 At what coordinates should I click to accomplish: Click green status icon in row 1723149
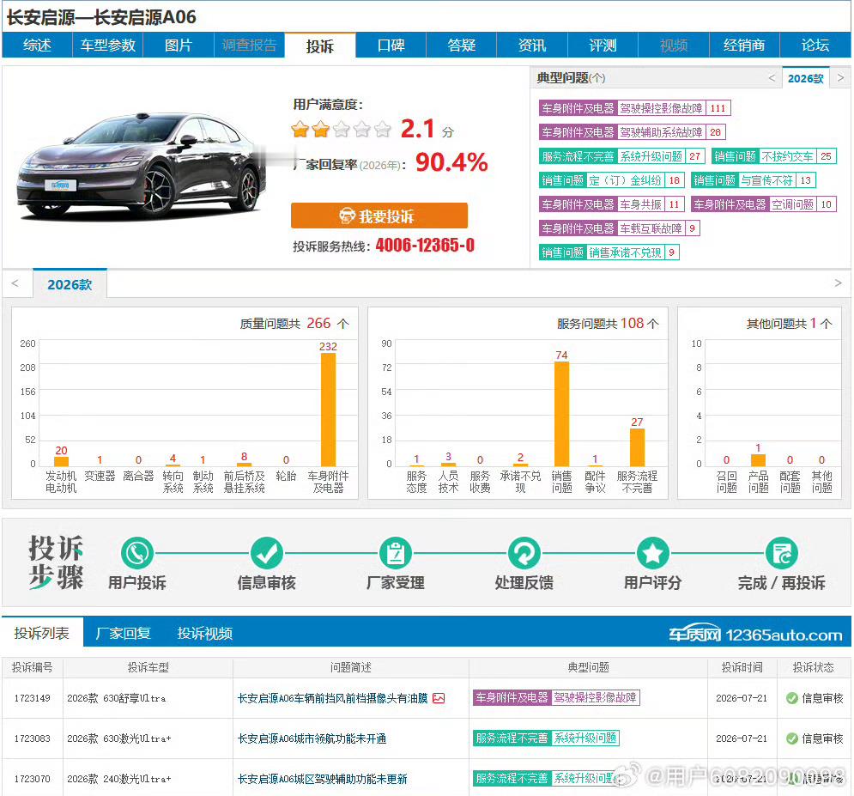tap(792, 698)
